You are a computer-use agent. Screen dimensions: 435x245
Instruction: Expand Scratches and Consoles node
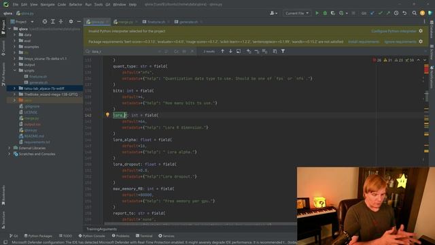(9, 154)
